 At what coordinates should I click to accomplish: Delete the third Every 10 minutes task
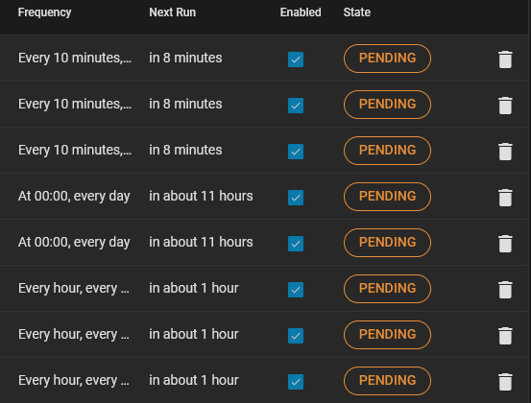coord(505,152)
